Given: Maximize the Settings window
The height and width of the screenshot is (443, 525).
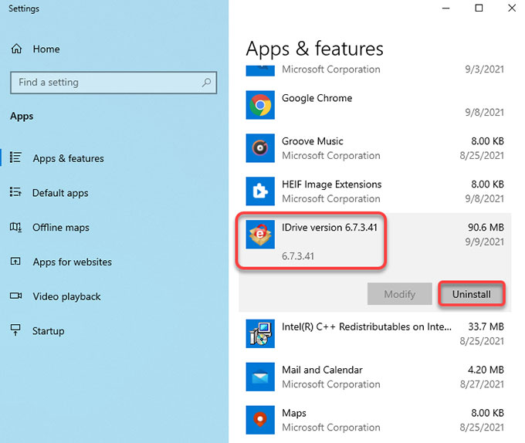Looking at the screenshot, I should 479,8.
